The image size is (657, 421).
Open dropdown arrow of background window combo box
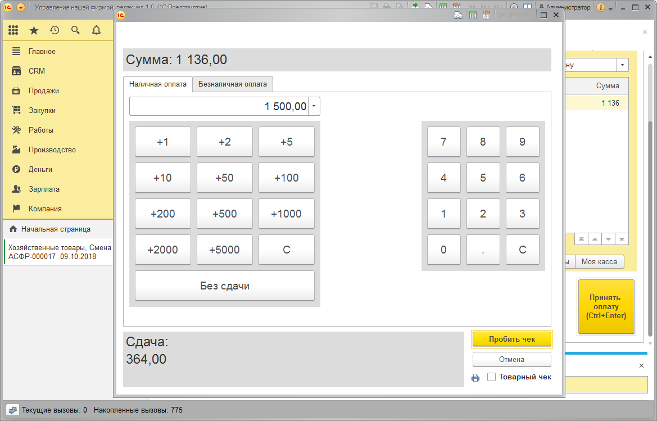coord(622,65)
